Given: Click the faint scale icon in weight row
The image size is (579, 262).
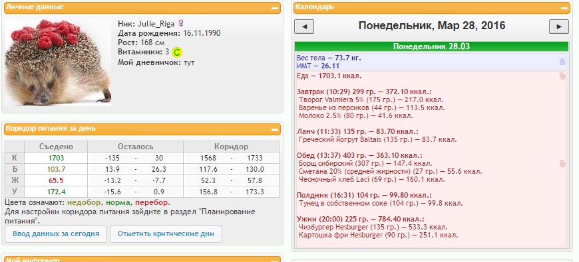Looking at the screenshot, I should 562,62.
